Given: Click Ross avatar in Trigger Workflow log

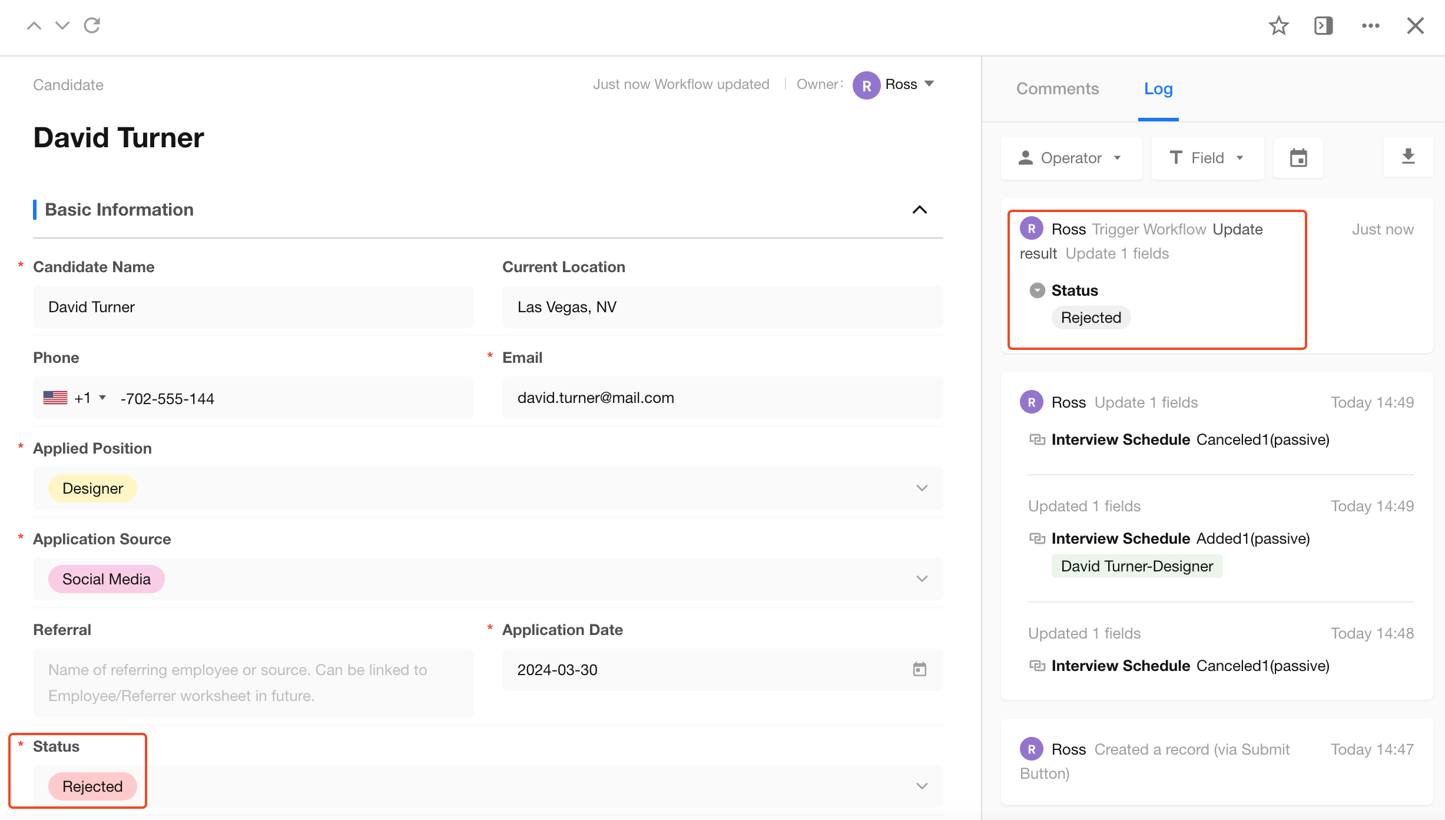Looking at the screenshot, I should (x=1032, y=229).
